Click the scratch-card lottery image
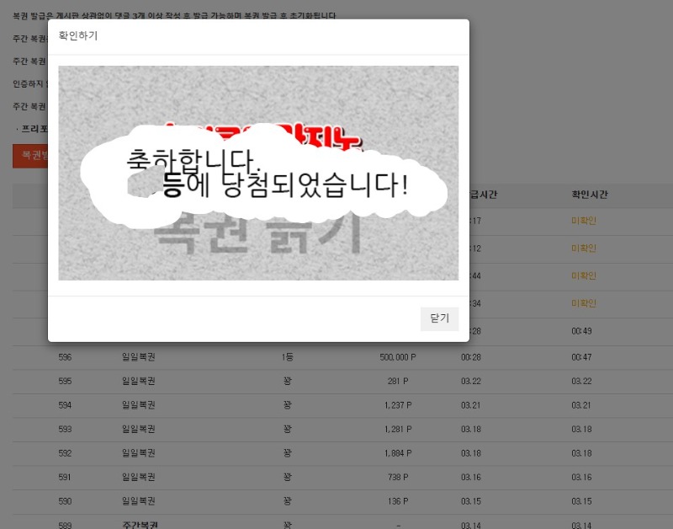 [x=258, y=173]
